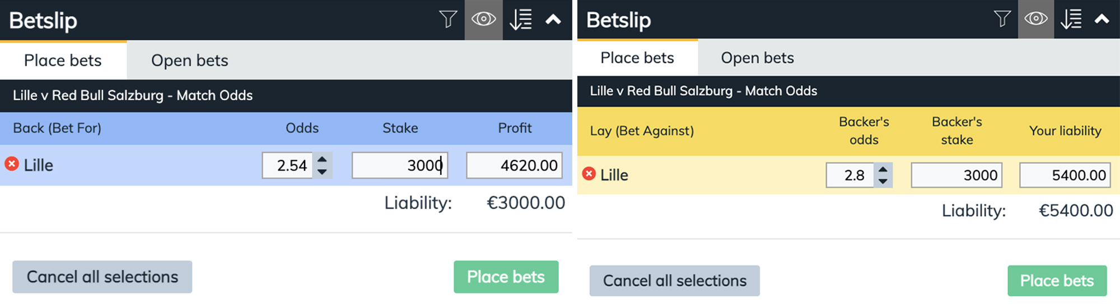Click the back bet Stake field showing 3000

pos(399,166)
